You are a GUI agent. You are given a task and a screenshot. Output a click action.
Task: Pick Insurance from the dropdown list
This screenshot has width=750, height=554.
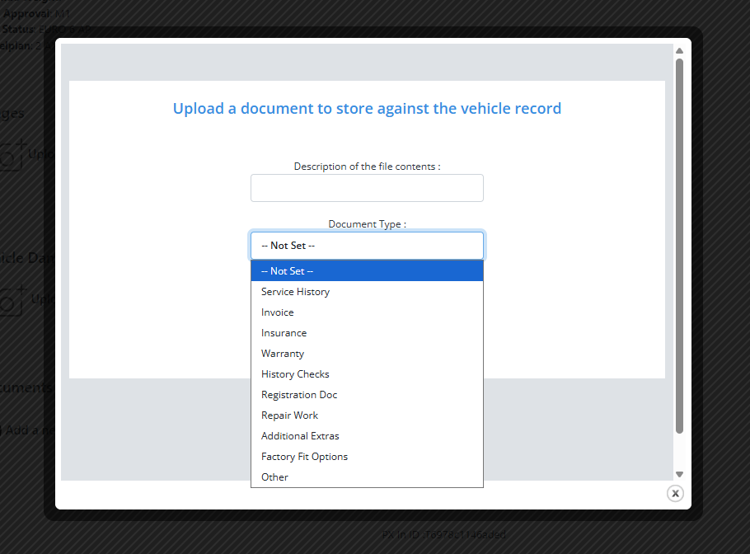click(284, 333)
